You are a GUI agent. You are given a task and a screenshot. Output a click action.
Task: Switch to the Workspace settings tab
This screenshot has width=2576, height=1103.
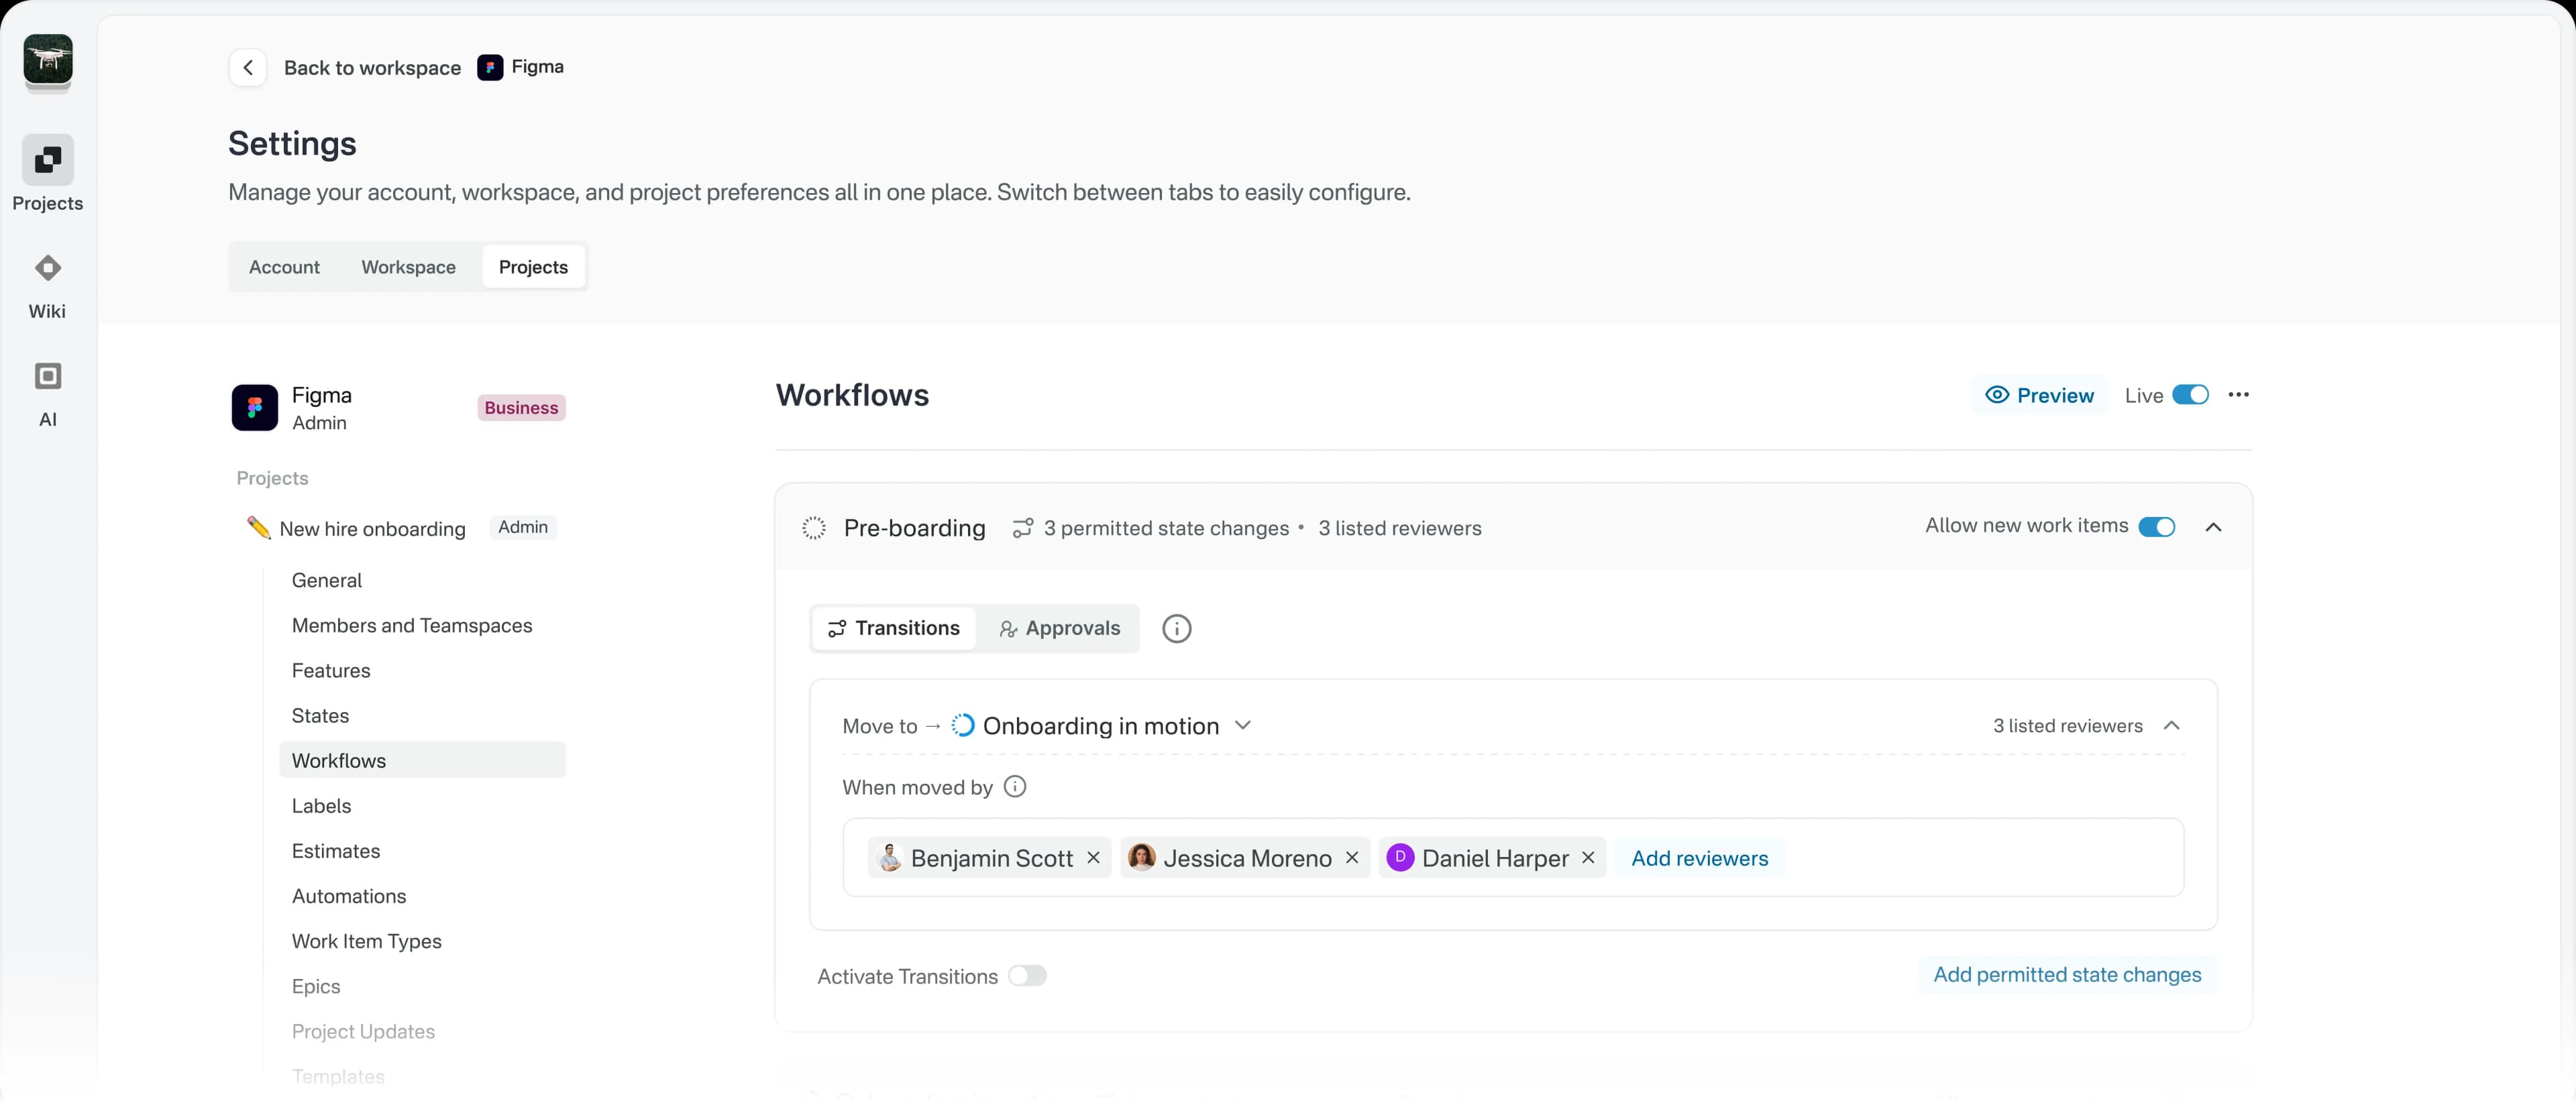pos(408,267)
